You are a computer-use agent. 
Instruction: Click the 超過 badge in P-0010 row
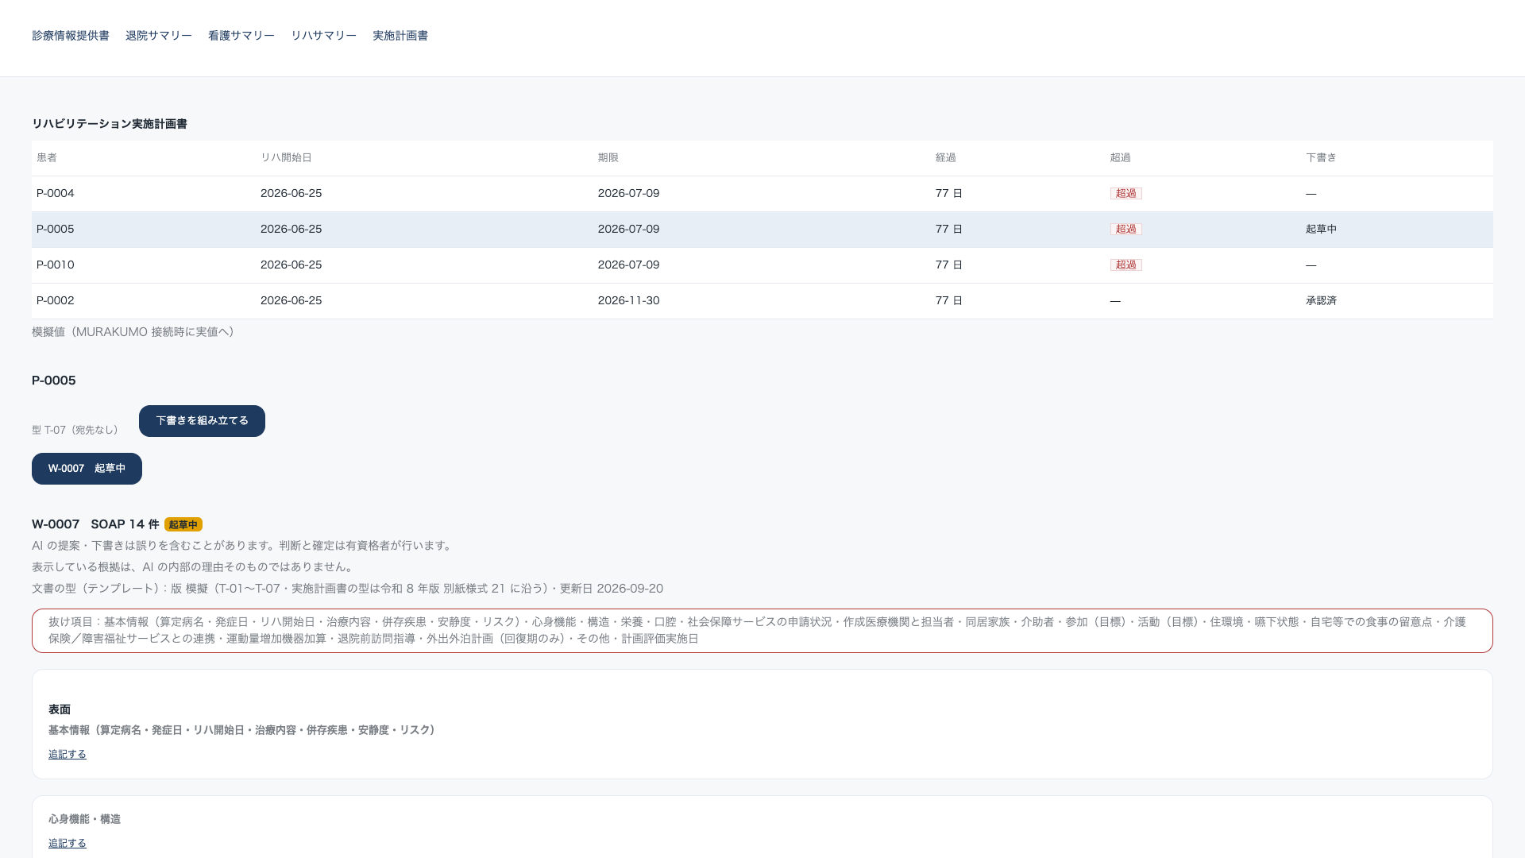coord(1125,265)
